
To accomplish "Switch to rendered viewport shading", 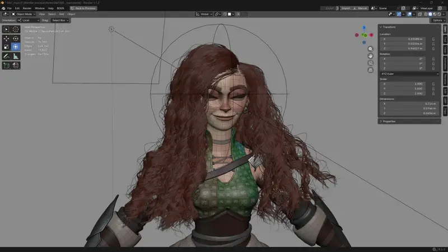I will pyautogui.click(x=439, y=14).
